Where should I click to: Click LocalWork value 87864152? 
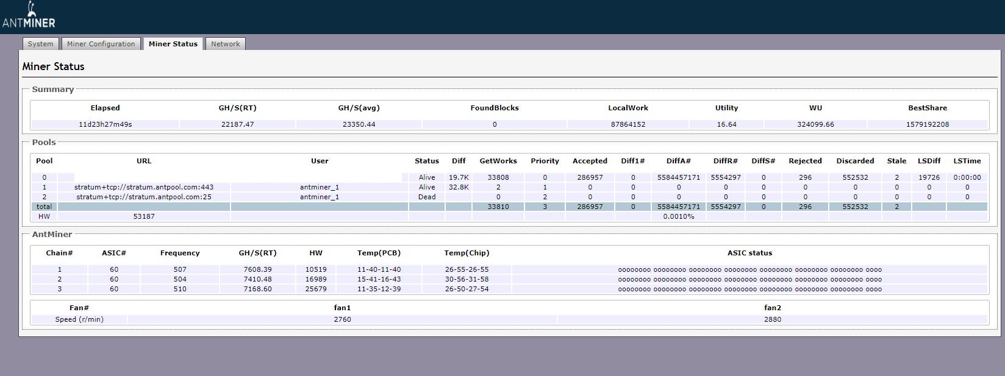click(x=628, y=124)
